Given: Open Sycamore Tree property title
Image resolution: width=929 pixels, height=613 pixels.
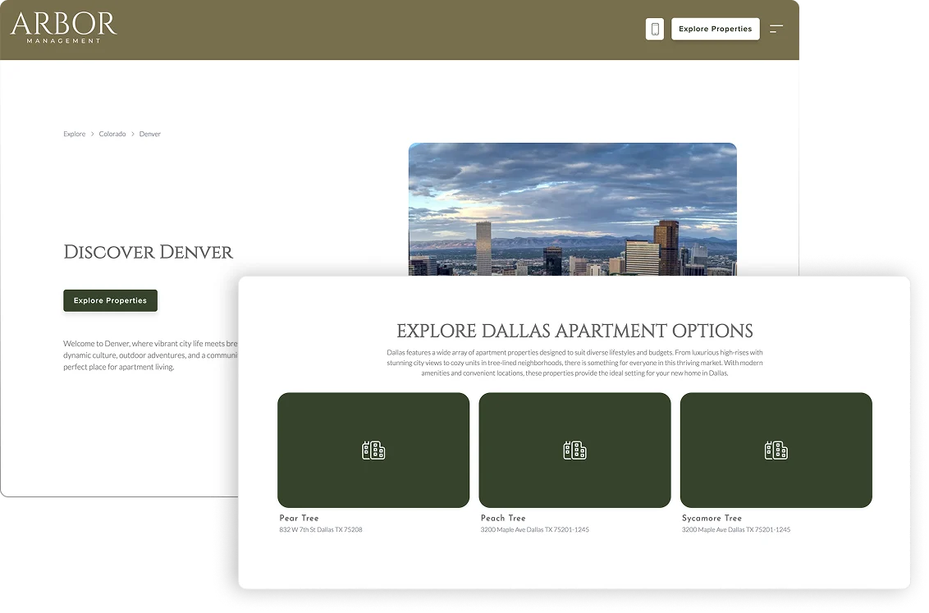Looking at the screenshot, I should (x=712, y=518).
